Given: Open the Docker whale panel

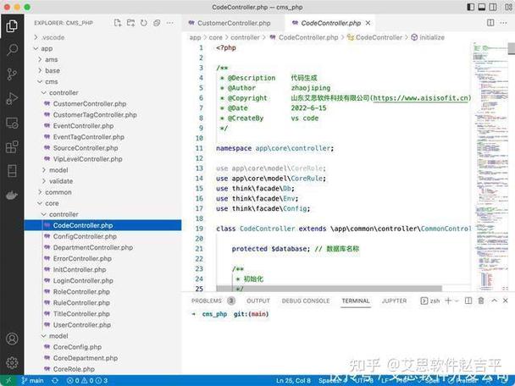Looking at the screenshot, I should [12, 196].
